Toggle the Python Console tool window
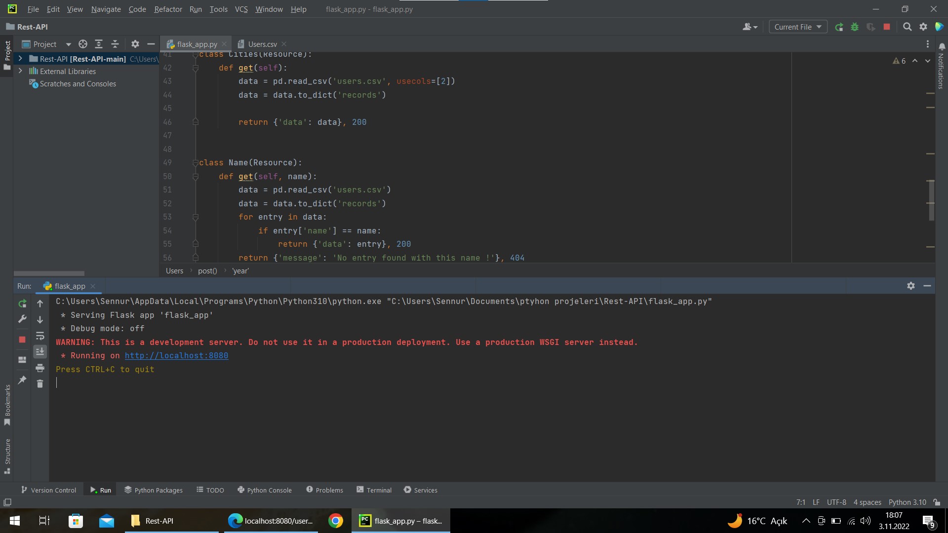Image resolution: width=948 pixels, height=533 pixels. [x=265, y=490]
